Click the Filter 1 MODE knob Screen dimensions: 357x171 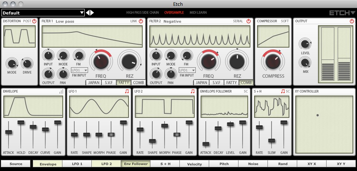tap(63, 55)
